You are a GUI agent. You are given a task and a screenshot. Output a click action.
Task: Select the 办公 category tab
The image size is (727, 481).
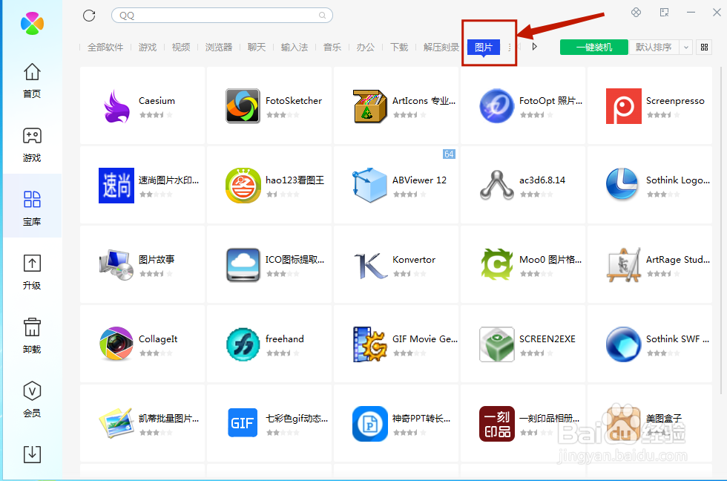click(365, 47)
